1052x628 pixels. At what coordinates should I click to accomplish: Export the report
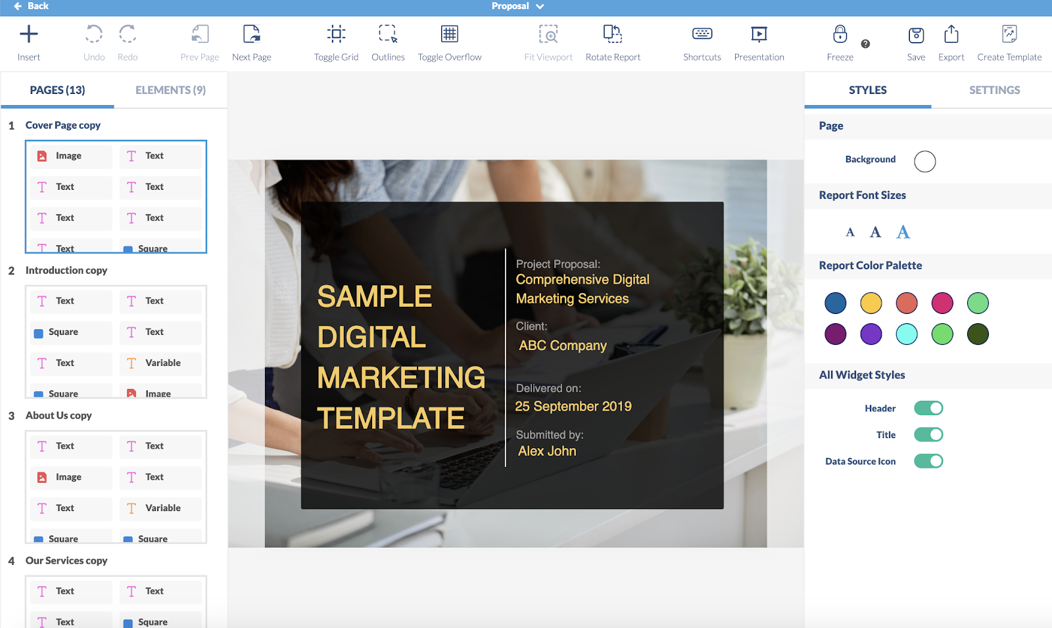click(x=951, y=43)
